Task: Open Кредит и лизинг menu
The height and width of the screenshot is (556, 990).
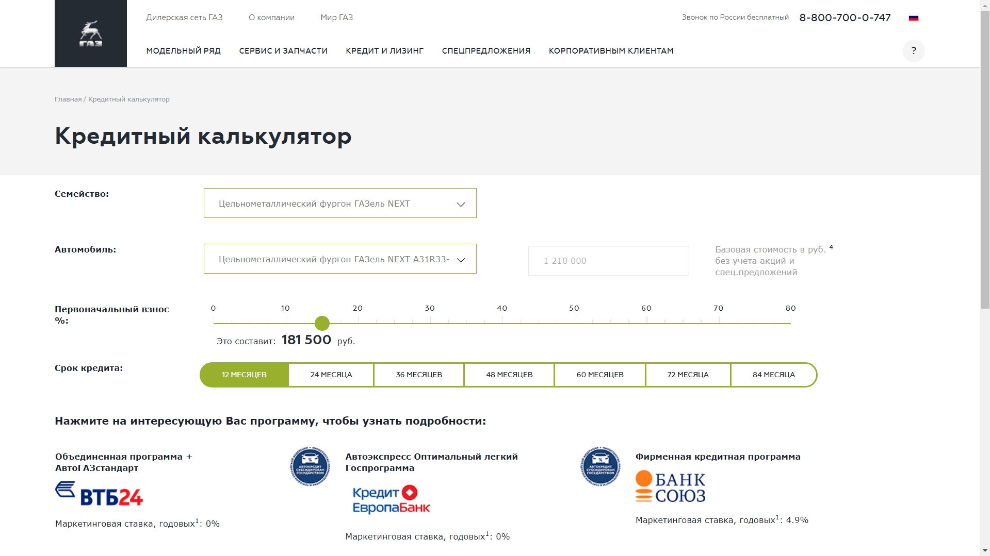Action: [384, 50]
